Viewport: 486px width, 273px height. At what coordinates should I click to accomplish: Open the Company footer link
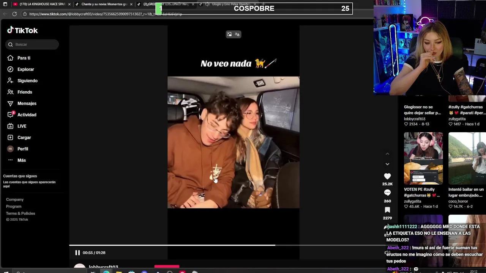point(15,199)
